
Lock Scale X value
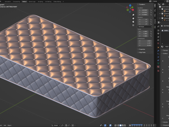(x=151, y=31)
